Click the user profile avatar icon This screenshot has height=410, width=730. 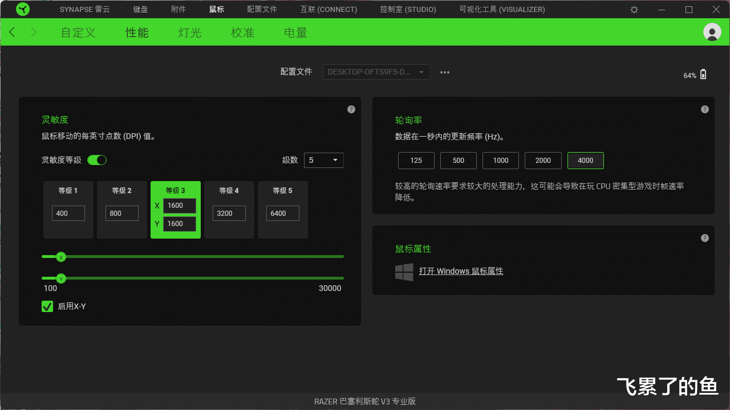click(712, 32)
